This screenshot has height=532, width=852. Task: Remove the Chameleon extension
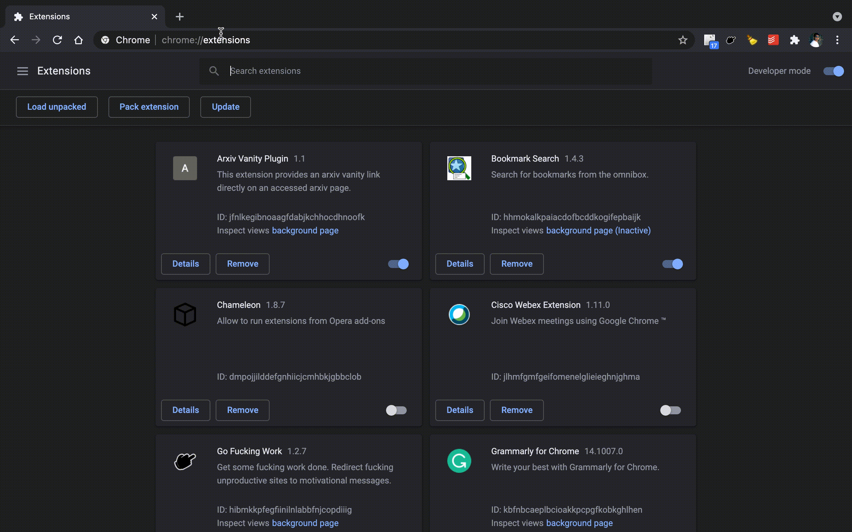(x=242, y=410)
